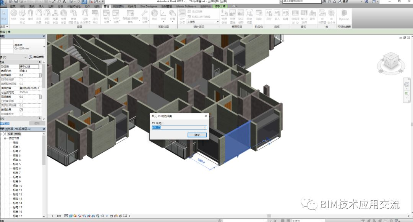Click the OK (确定) button in the ID dialog
The width and height of the screenshot is (413, 222).
tap(197, 135)
